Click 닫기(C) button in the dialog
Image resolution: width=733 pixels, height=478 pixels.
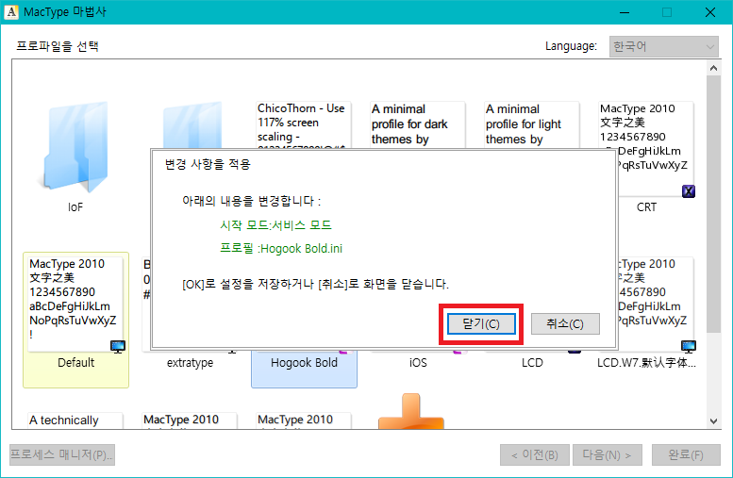pyautogui.click(x=481, y=323)
